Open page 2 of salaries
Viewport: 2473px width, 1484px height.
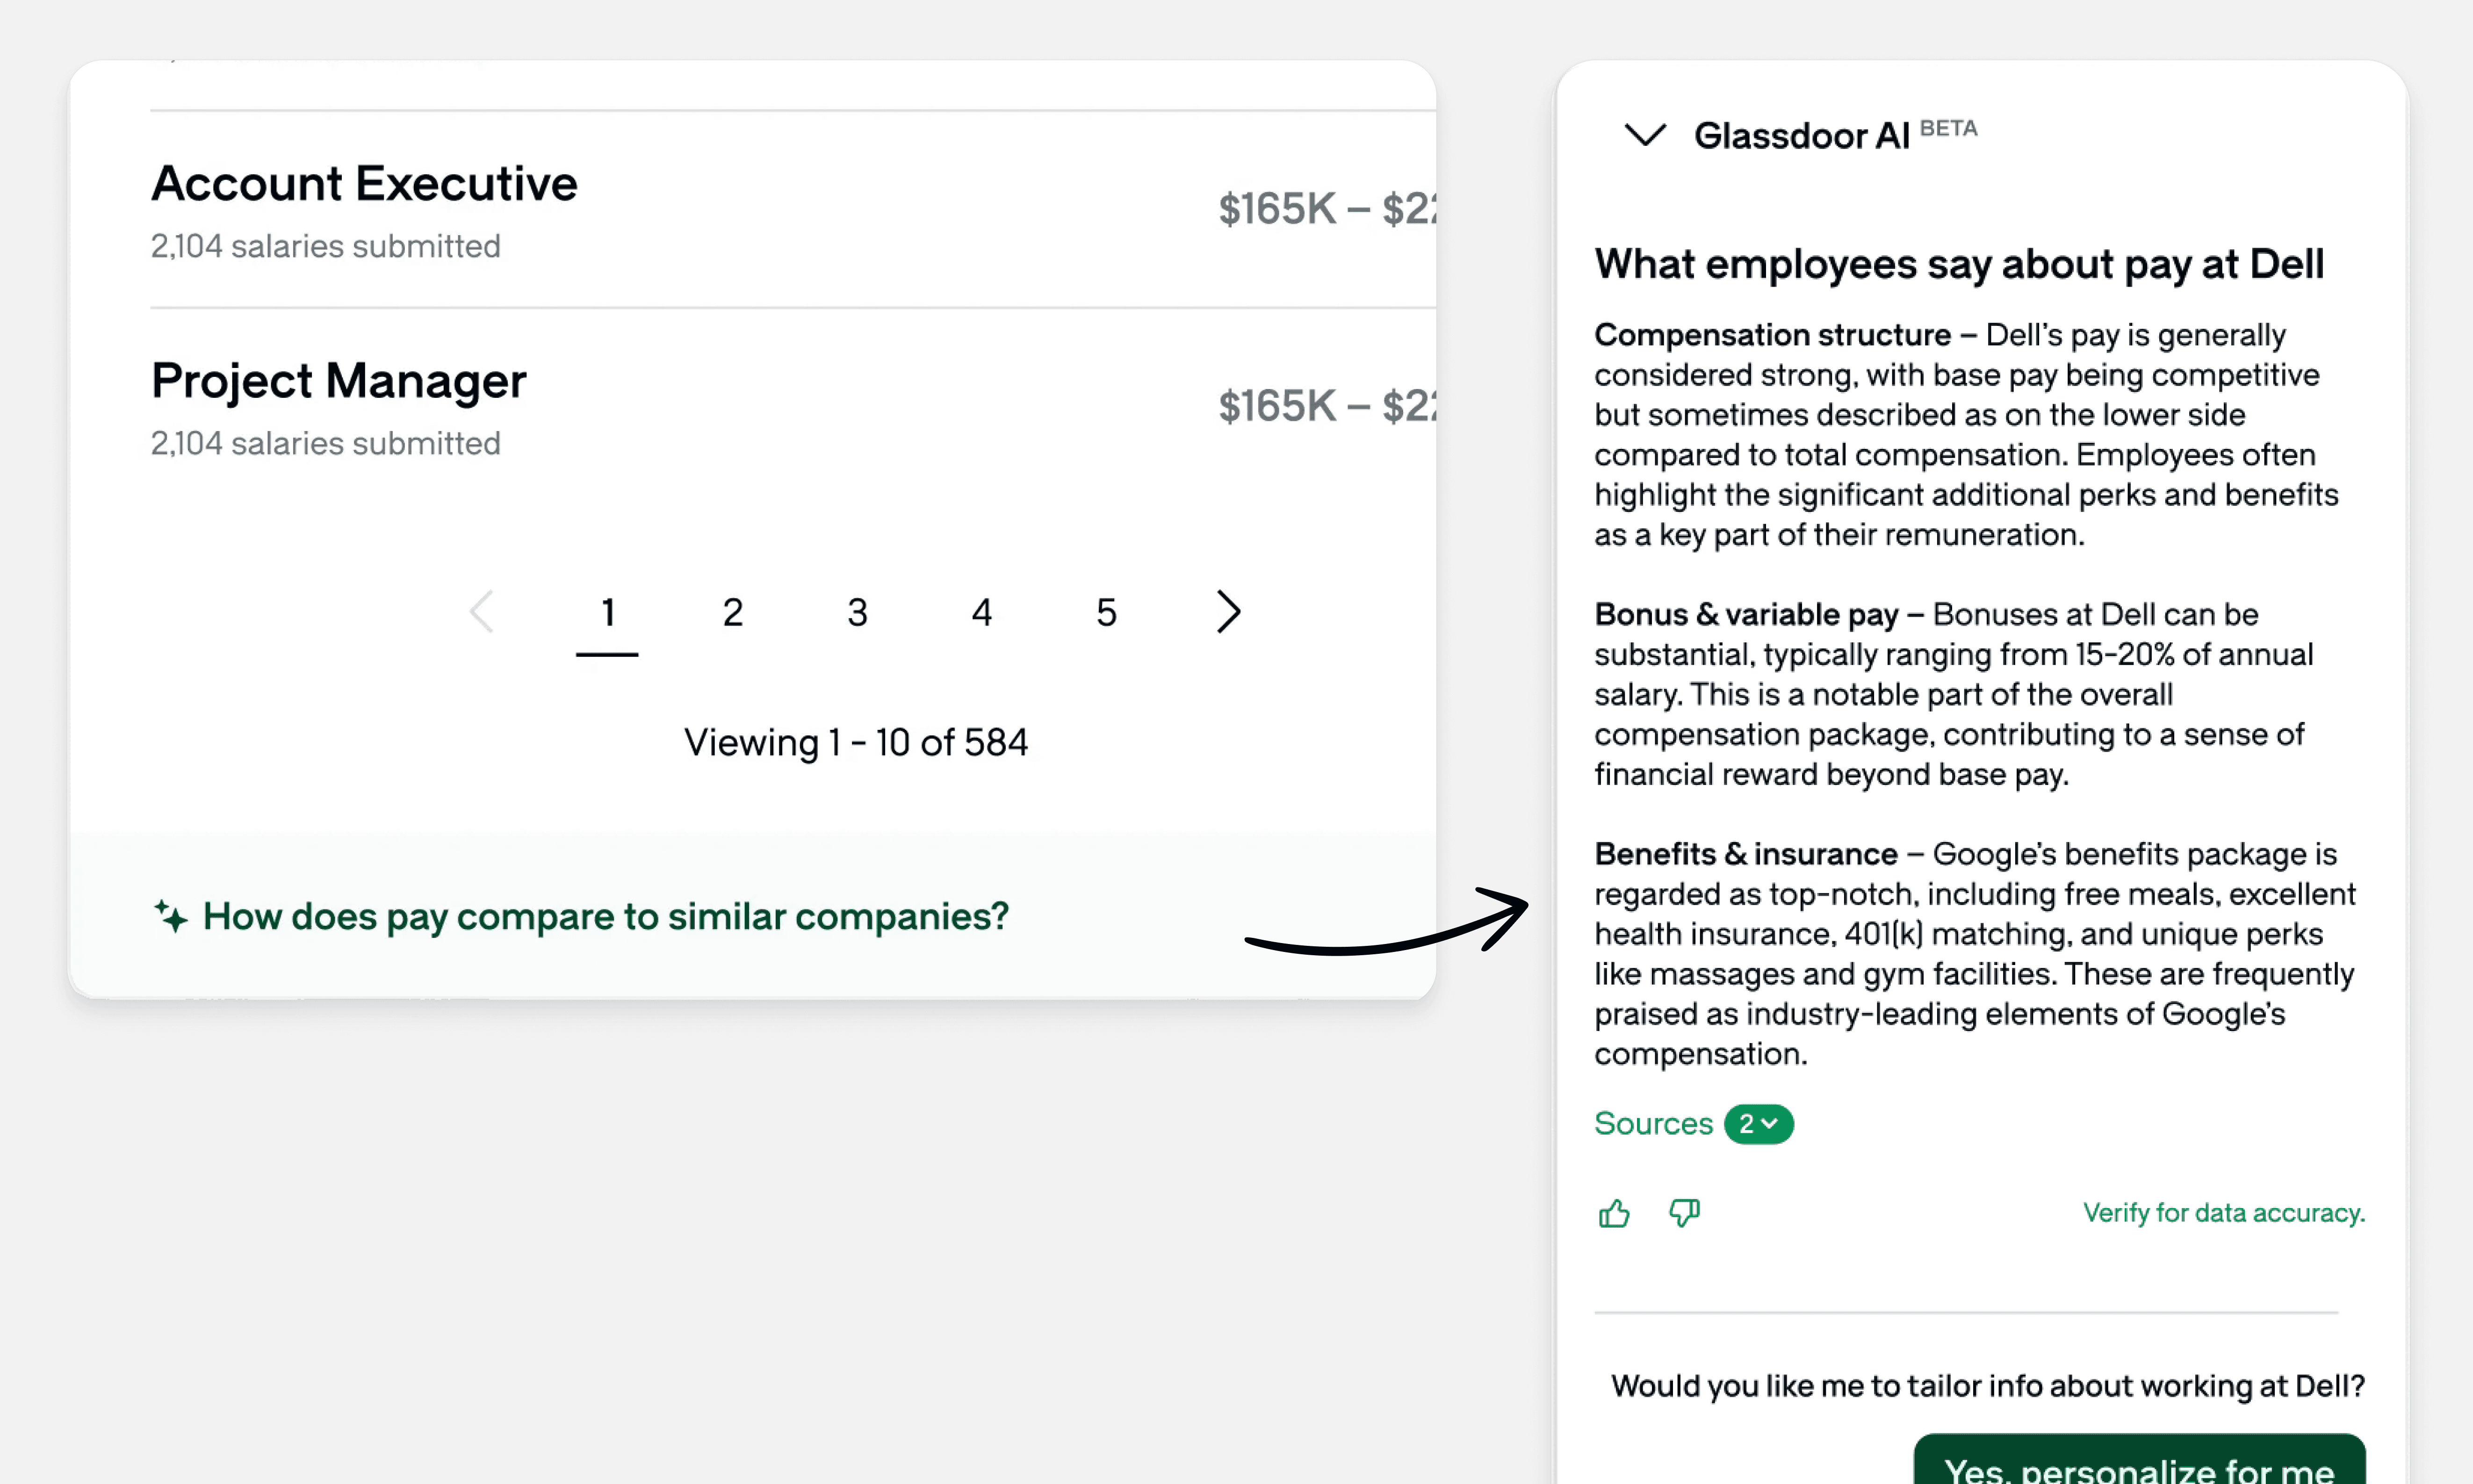733,612
